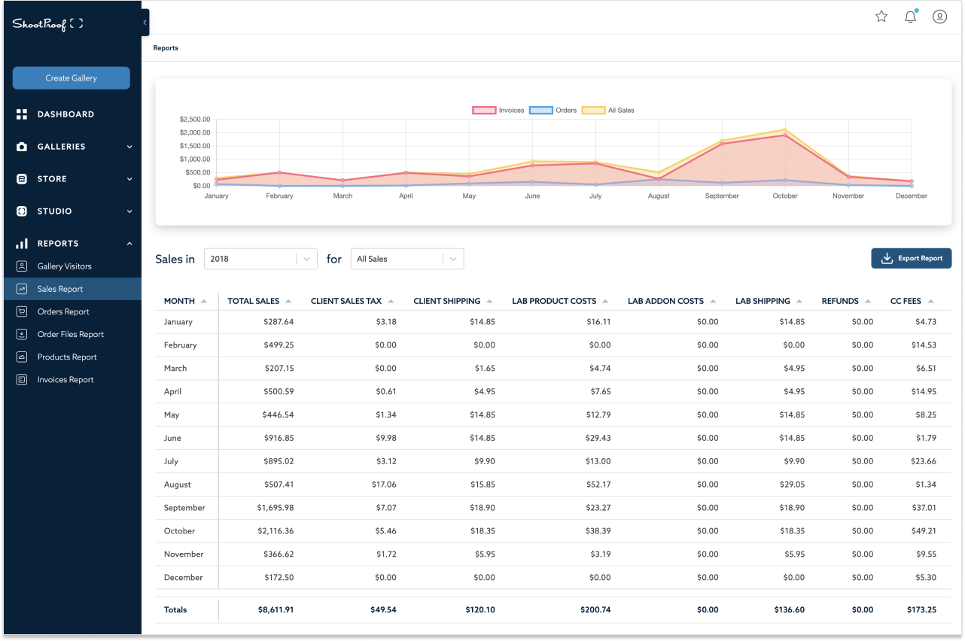Open the All Sales type dropdown

(407, 259)
